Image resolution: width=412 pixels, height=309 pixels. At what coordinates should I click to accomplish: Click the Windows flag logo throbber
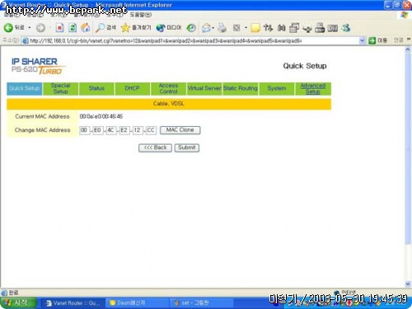pyautogui.click(x=404, y=15)
